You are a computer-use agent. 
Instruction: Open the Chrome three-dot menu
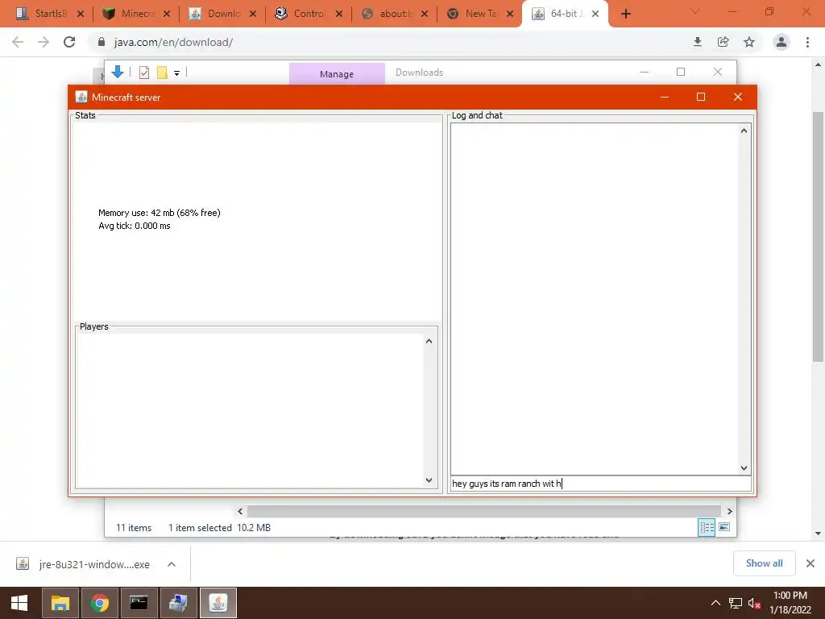807,42
